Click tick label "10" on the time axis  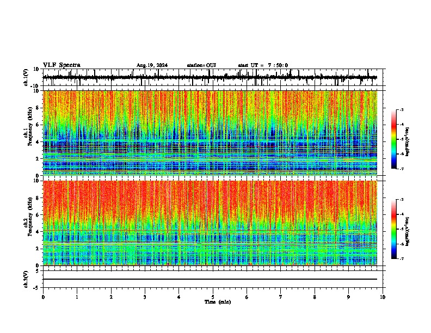(x=383, y=297)
